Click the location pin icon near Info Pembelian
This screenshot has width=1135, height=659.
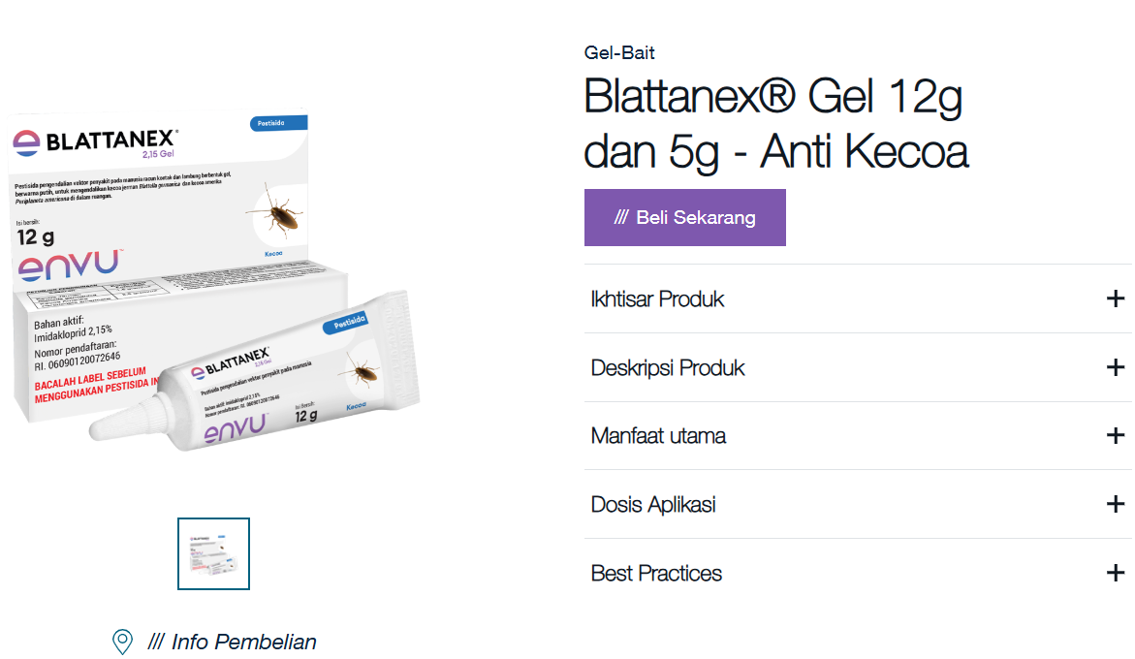pyautogui.click(x=122, y=642)
